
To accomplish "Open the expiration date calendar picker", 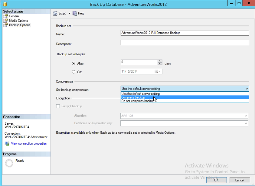I will click(x=156, y=71).
